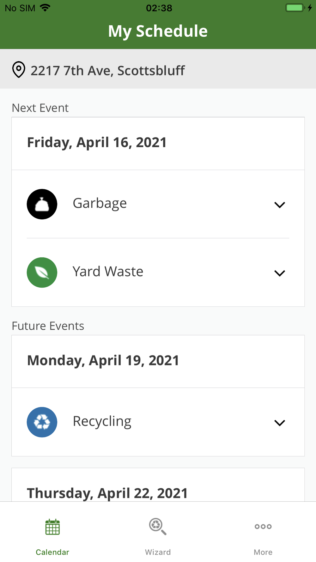Open the More tab label

pos(263,552)
